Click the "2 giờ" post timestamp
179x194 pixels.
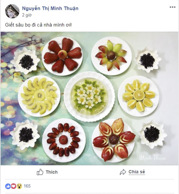(27, 15)
